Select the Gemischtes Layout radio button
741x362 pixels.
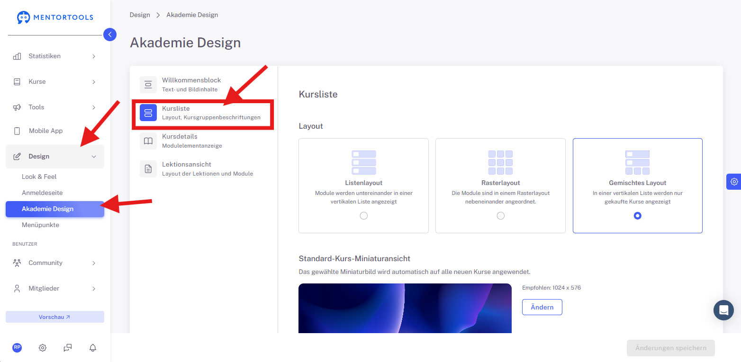click(x=638, y=216)
